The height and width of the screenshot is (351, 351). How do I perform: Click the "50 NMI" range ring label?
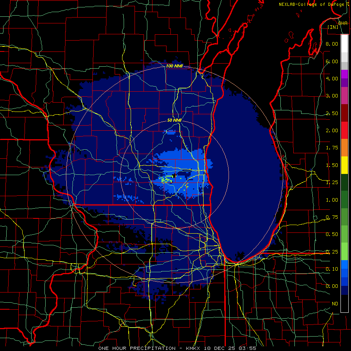[174, 120]
